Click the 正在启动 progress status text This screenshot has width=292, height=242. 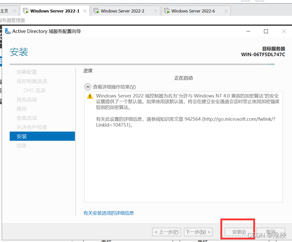click(x=183, y=78)
